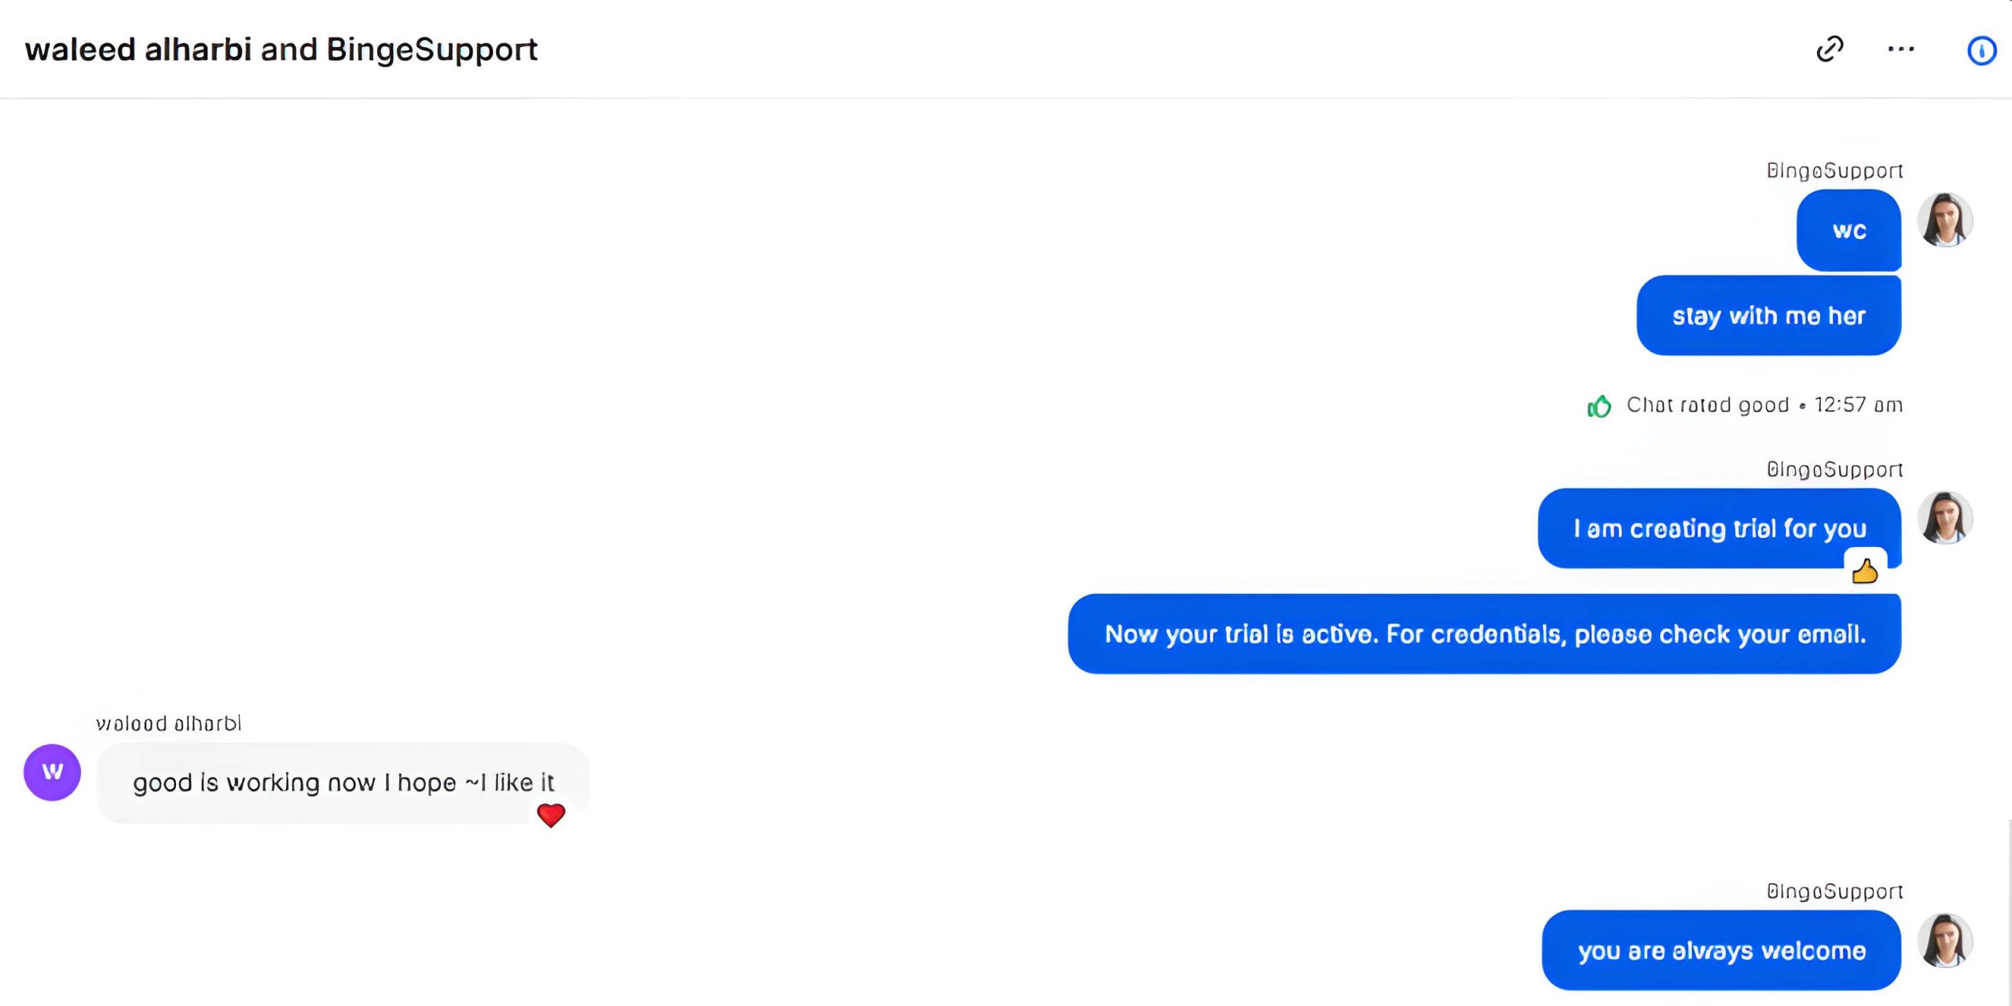Click the green thumbs-up chat rated icon
2012x1006 pixels.
pyautogui.click(x=1599, y=406)
